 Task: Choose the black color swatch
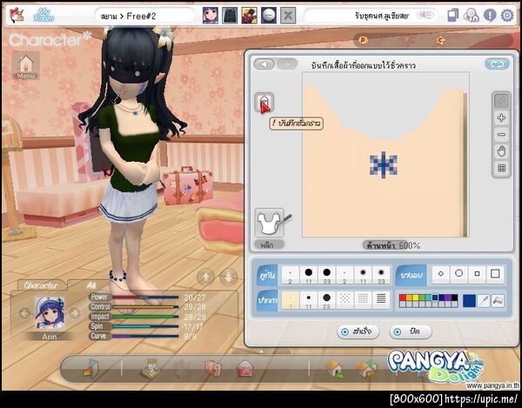tap(454, 298)
